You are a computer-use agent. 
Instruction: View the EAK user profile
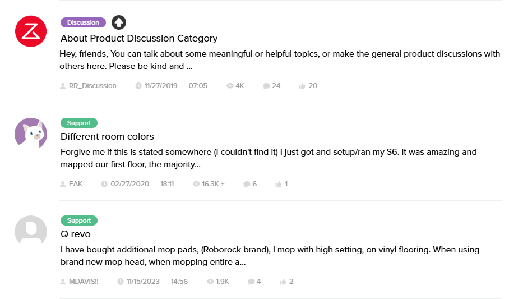(x=75, y=184)
